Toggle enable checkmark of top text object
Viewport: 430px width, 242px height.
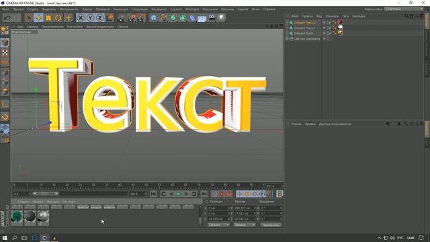(x=330, y=22)
